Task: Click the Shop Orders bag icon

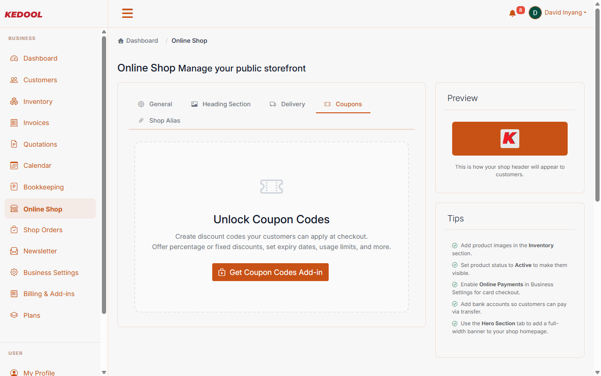Action: point(14,230)
